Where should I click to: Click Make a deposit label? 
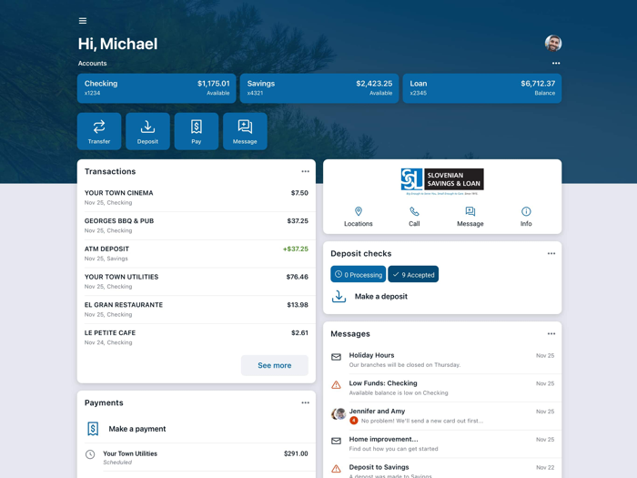point(381,296)
